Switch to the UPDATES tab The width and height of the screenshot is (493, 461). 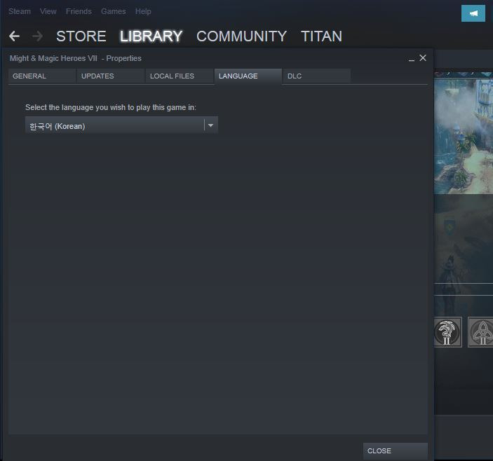111,76
